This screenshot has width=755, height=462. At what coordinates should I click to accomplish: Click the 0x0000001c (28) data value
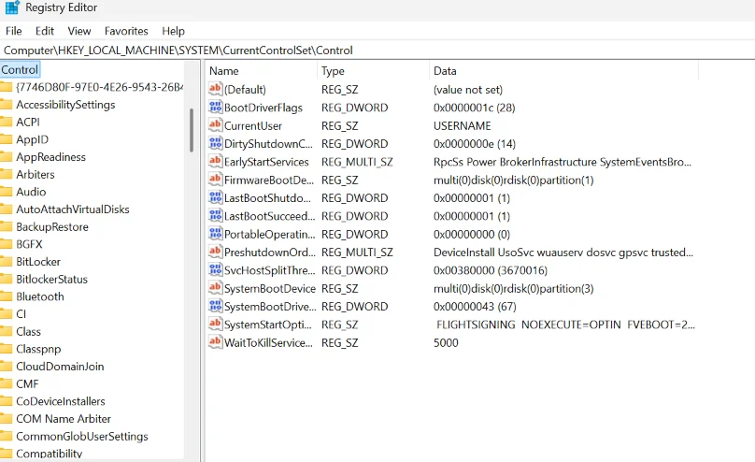(x=475, y=108)
